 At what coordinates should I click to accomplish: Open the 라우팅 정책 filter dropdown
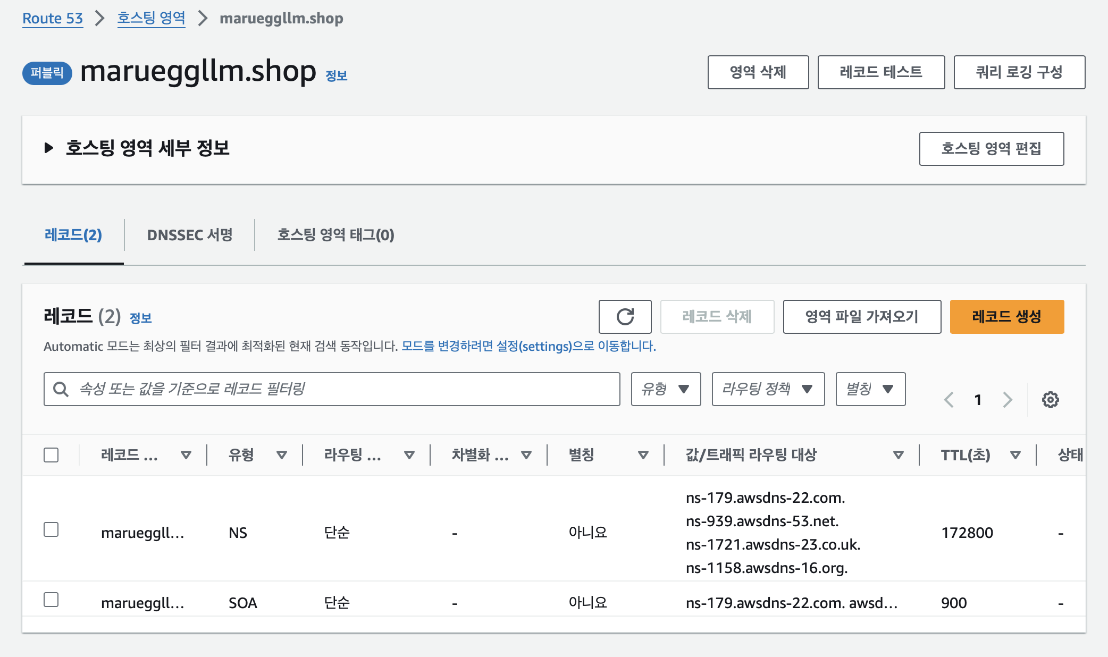(x=768, y=389)
